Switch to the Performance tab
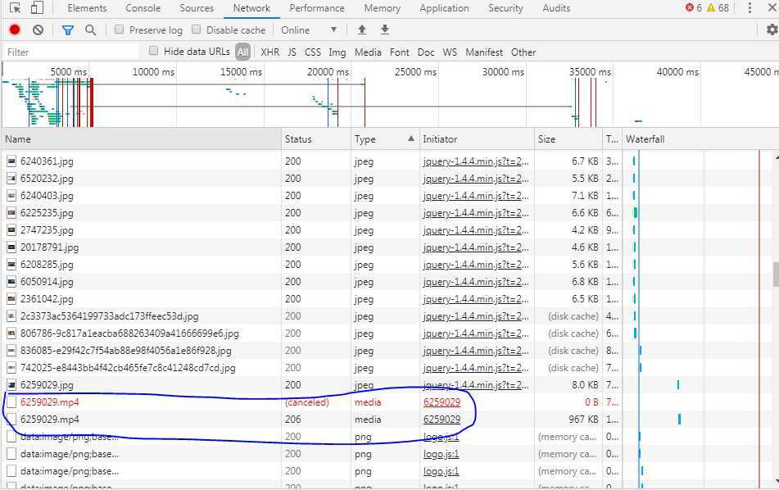 click(x=316, y=8)
